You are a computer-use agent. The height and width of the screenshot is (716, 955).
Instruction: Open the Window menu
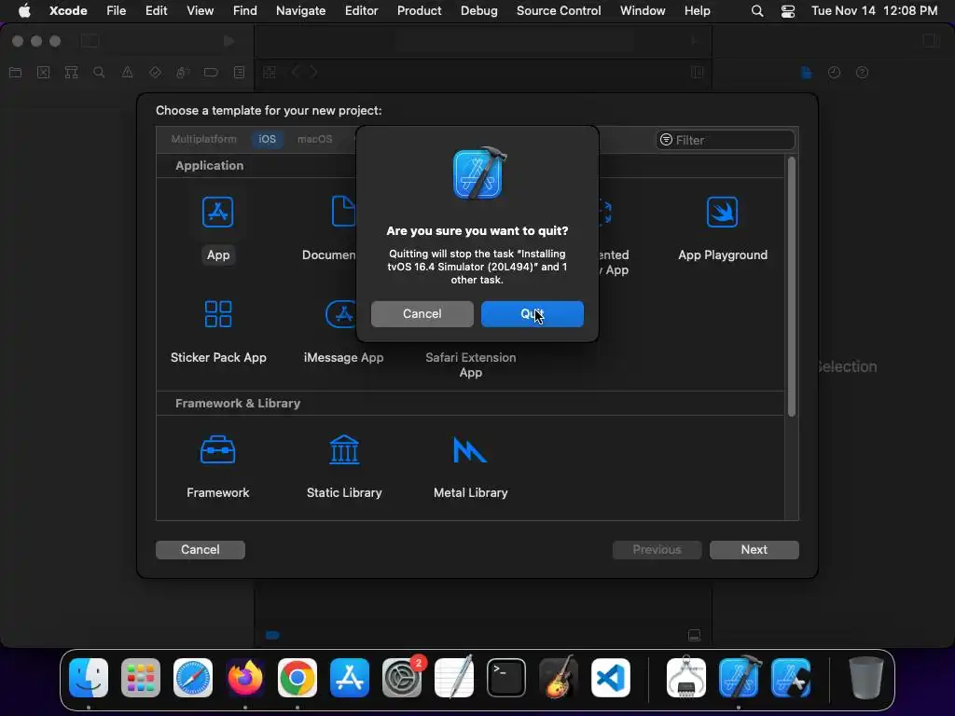point(643,10)
